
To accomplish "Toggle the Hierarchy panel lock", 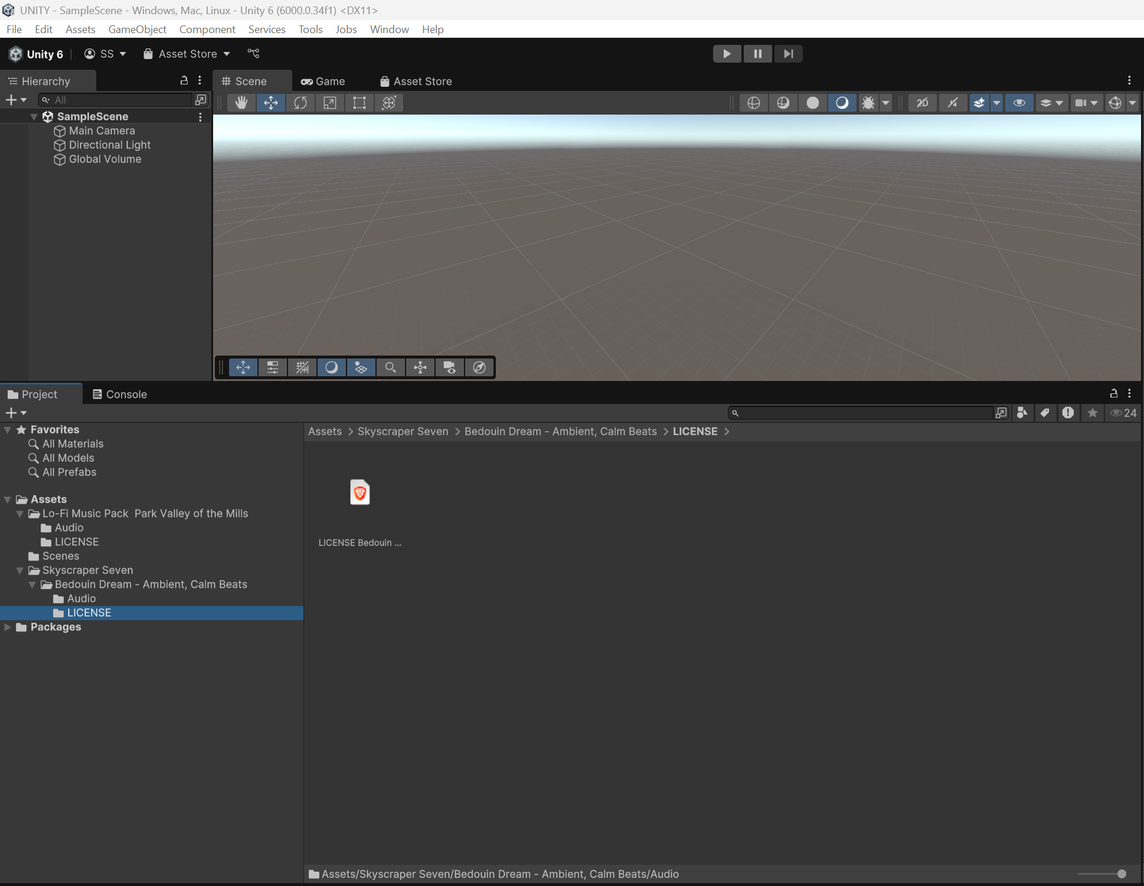I will pos(184,80).
